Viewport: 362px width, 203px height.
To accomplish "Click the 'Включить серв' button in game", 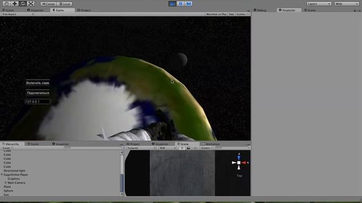I will [37, 83].
